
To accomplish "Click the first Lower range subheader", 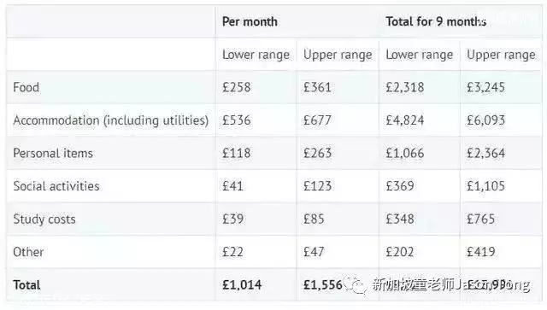I will tap(256, 55).
